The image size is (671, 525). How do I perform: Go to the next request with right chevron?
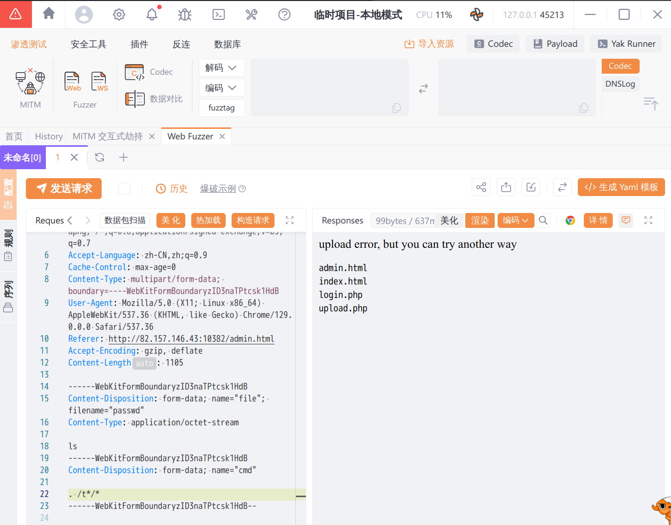(88, 220)
